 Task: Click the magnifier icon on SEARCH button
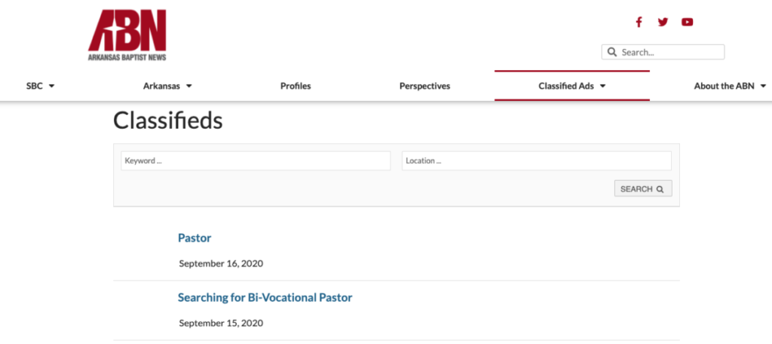660,189
